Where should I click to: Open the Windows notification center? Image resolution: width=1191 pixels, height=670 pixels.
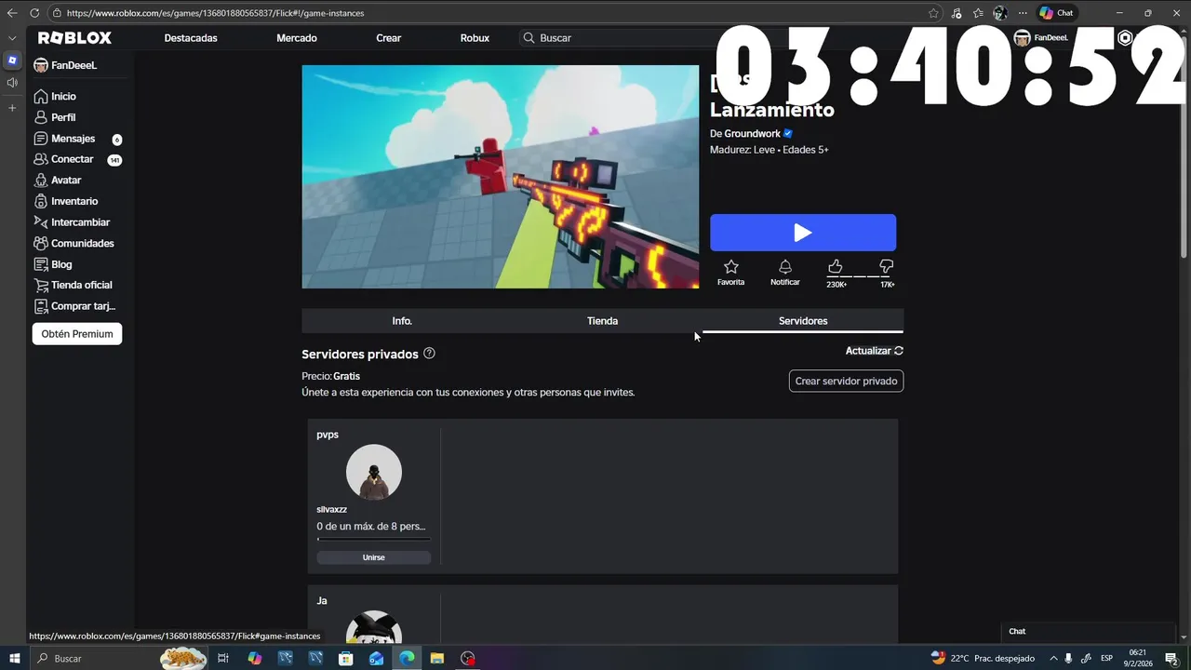tap(1171, 658)
